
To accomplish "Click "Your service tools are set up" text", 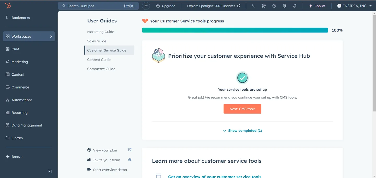I will [242, 90].
